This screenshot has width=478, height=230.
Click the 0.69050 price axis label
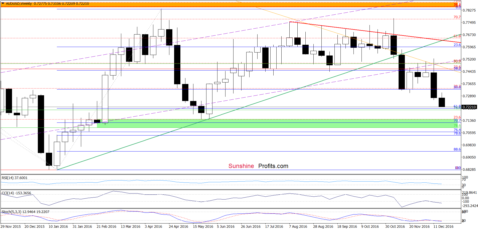469,157
